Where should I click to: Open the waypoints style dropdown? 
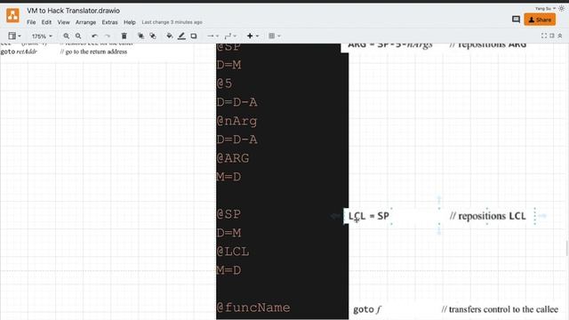[x=230, y=36]
